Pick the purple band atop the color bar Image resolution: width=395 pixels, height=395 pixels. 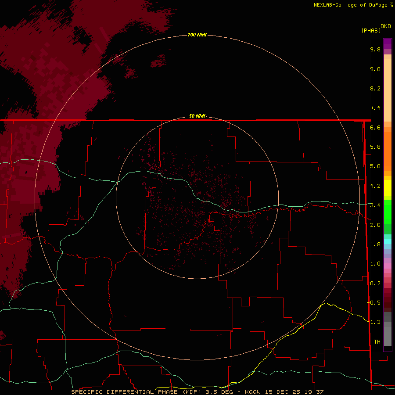coord(388,44)
